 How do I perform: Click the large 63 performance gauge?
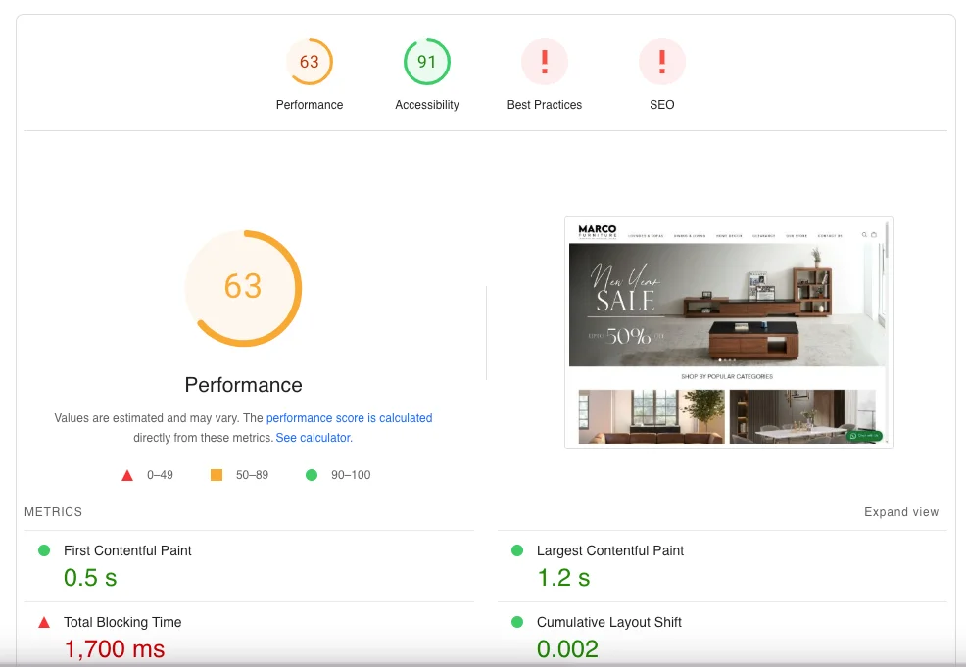tap(243, 288)
